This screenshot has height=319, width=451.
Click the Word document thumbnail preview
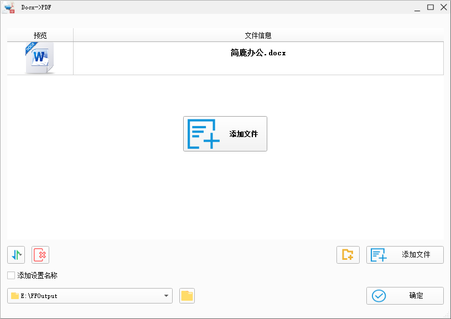[39, 57]
